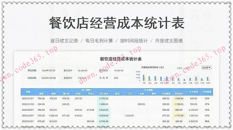Click the 10月 bars in monthly chart

[196, 79]
